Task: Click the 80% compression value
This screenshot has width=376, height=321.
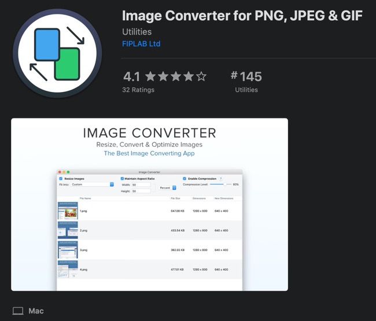Action: click(235, 185)
